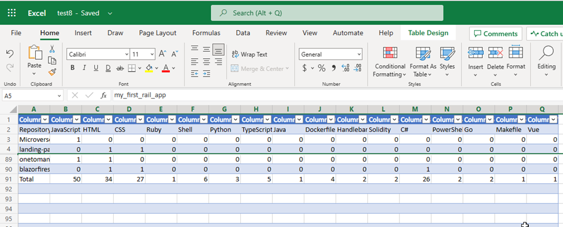Open the Paste button

35,57
